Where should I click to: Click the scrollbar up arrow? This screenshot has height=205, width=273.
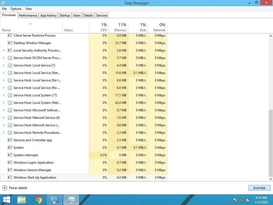pyautogui.click(x=271, y=36)
